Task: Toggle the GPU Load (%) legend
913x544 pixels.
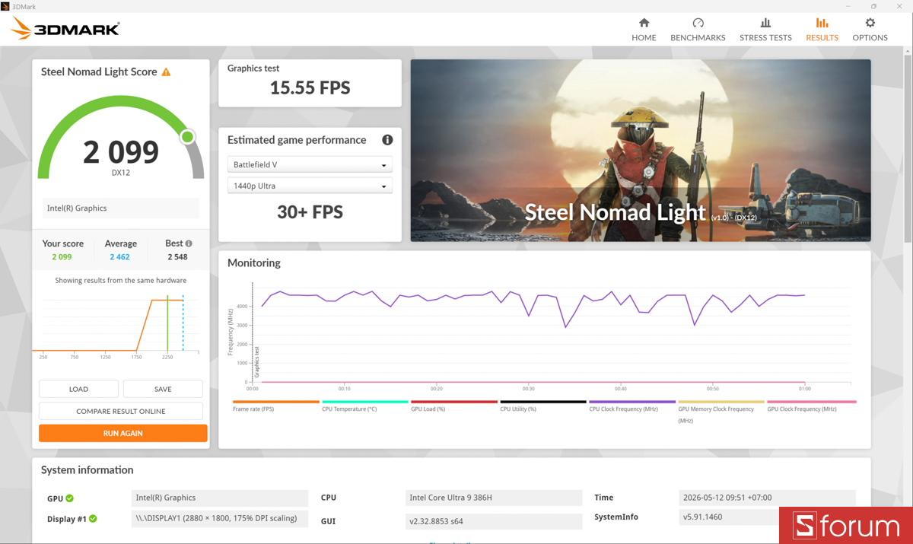Action: click(453, 406)
